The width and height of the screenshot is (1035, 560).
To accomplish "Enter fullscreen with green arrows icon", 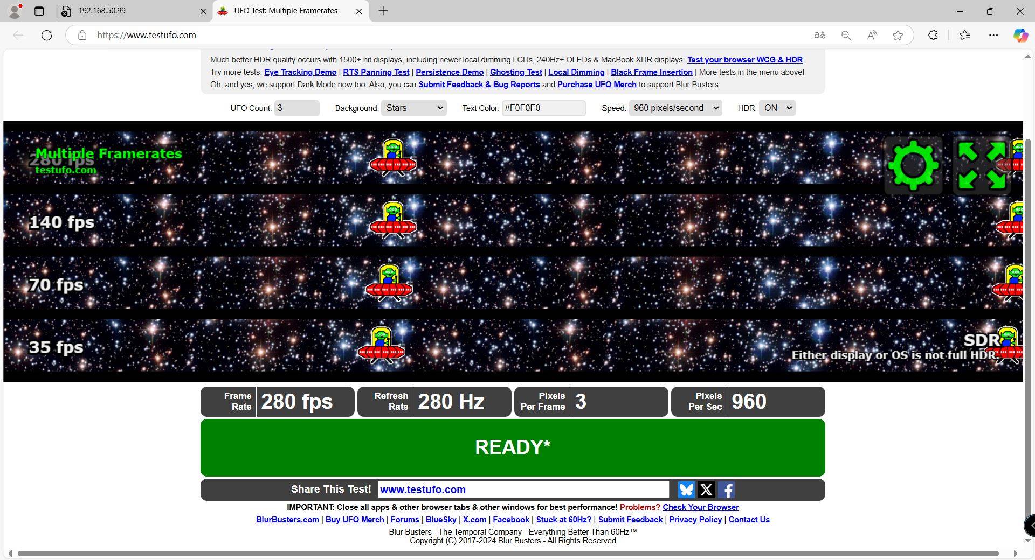I will click(x=981, y=165).
